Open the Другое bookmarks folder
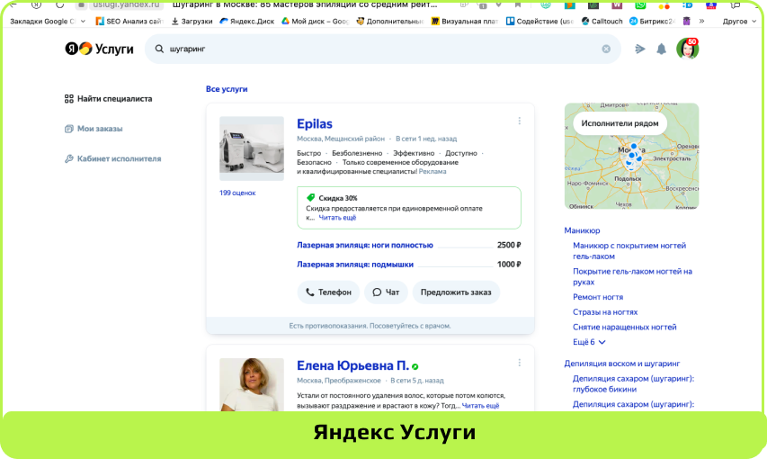The width and height of the screenshot is (767, 459). (739, 21)
